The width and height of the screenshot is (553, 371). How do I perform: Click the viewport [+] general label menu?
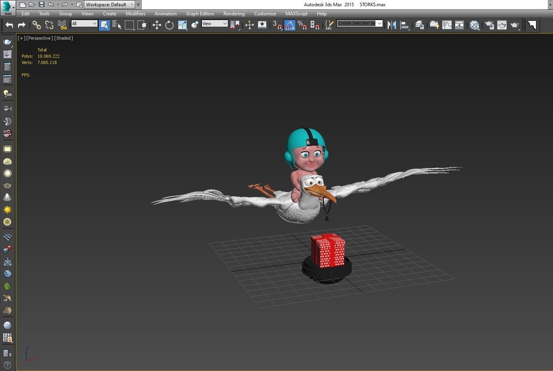point(21,38)
